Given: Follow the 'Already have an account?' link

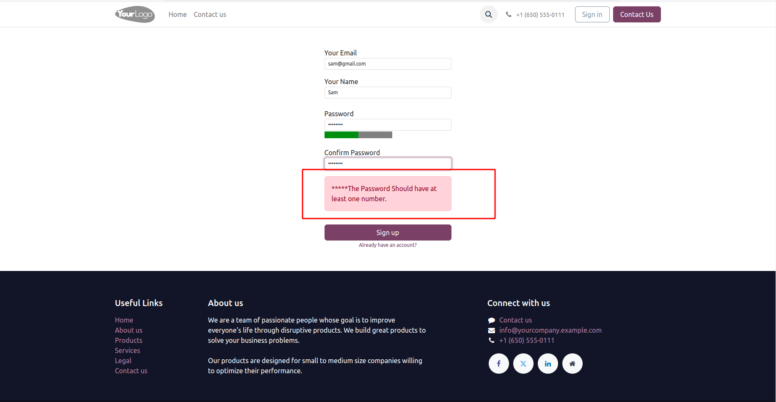Looking at the screenshot, I should pos(388,245).
